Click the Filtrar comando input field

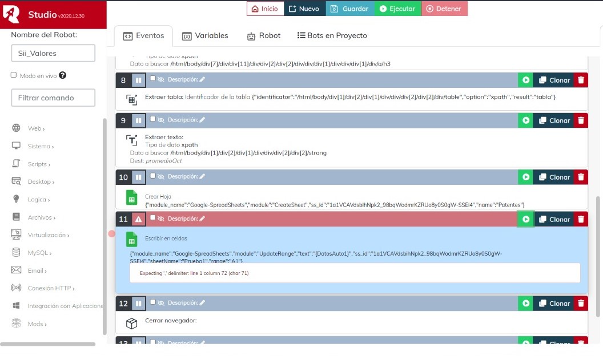pyautogui.click(x=53, y=98)
